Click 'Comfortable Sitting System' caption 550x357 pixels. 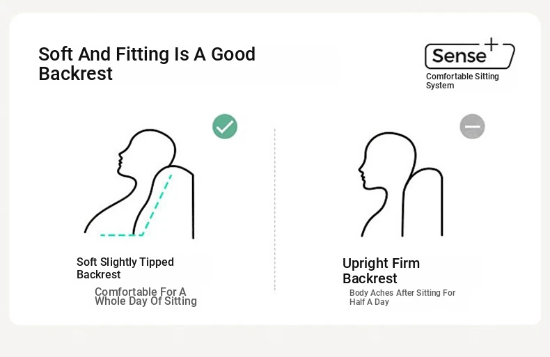click(x=462, y=81)
